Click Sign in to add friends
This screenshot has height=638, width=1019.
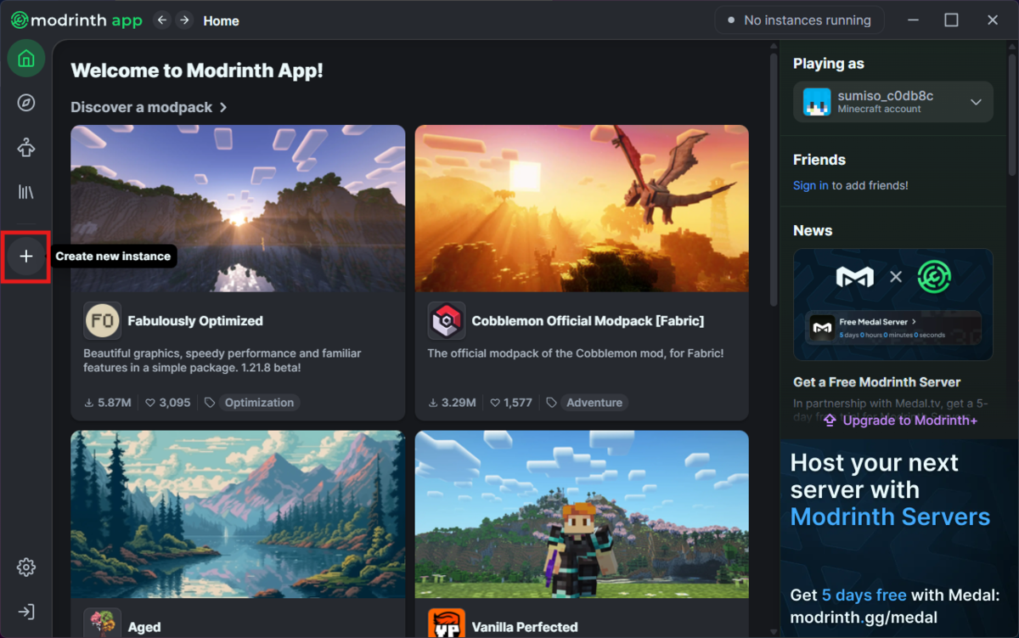point(810,185)
